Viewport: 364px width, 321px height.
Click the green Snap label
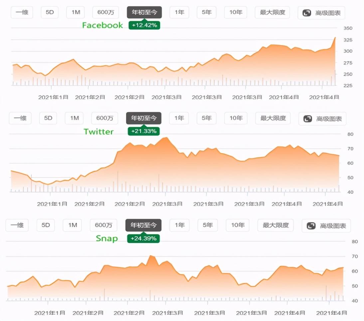(x=107, y=239)
